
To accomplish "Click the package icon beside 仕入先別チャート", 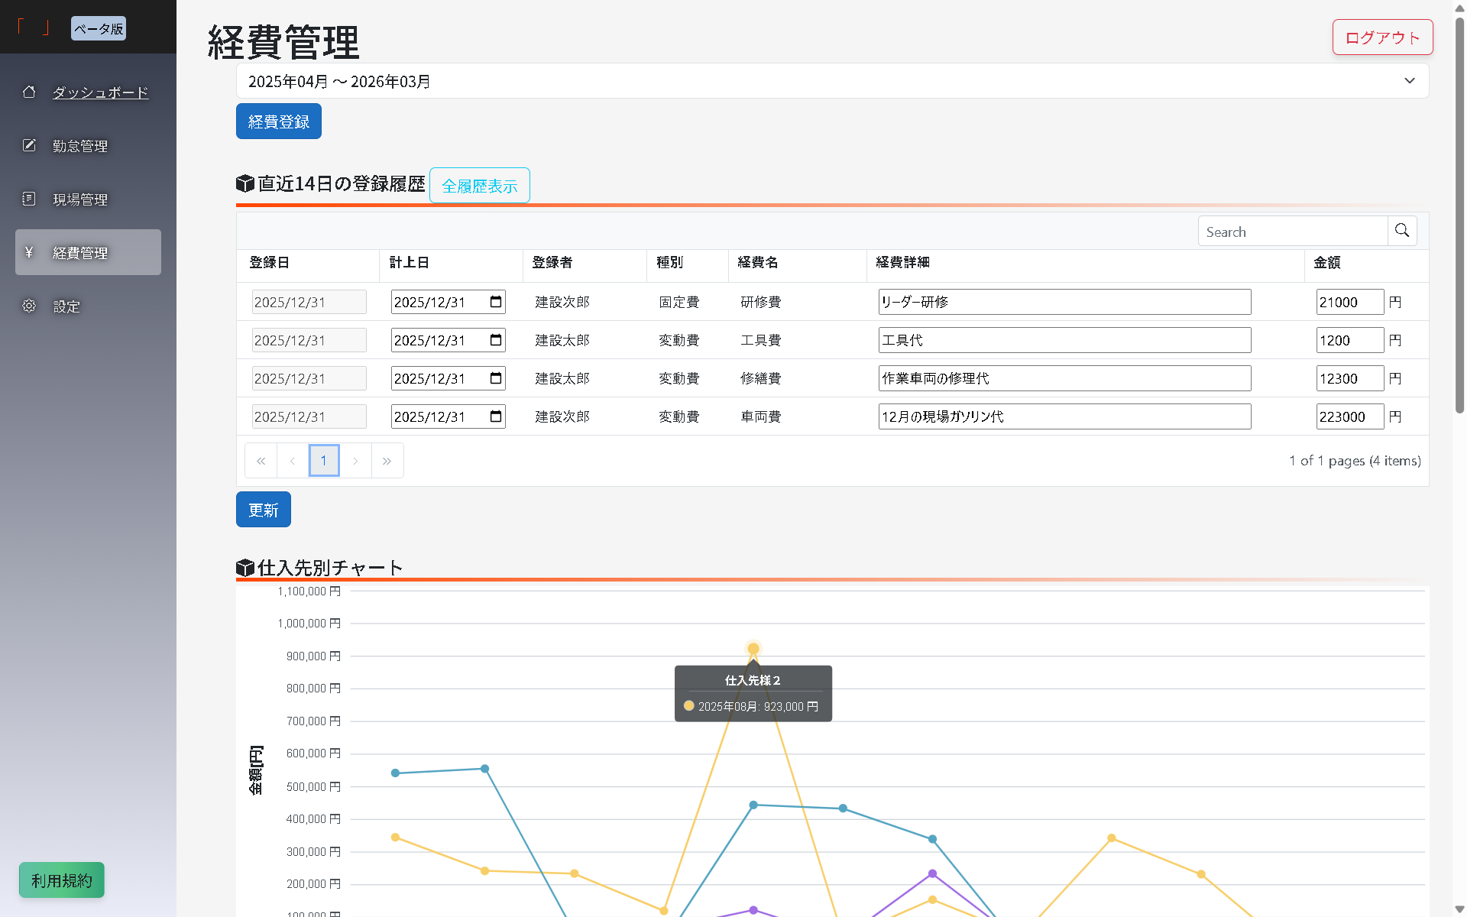I will [x=244, y=567].
